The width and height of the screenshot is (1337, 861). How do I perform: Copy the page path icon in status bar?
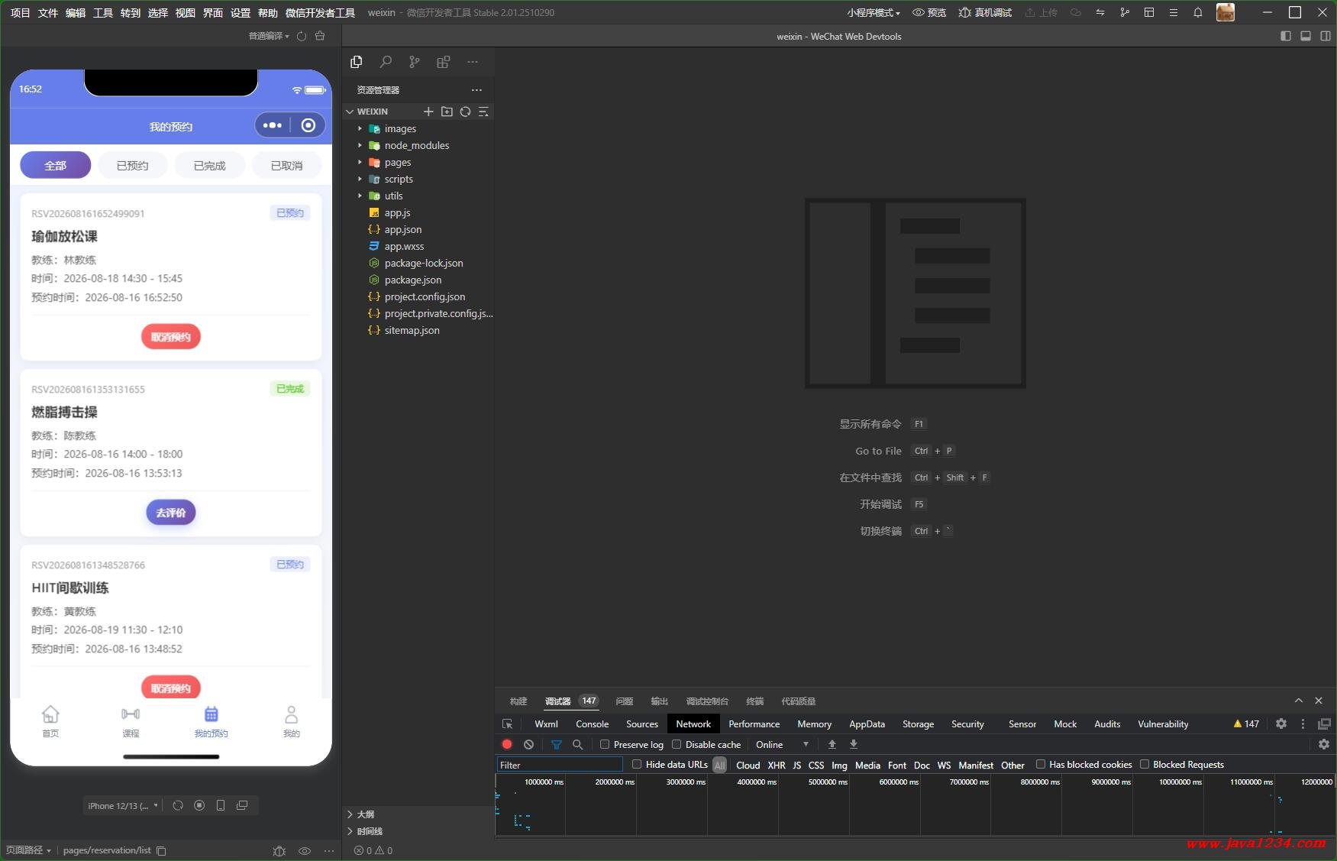coord(161,850)
